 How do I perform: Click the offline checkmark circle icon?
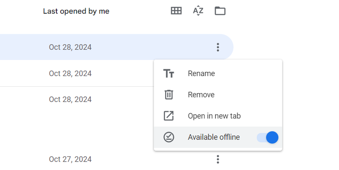coord(169,137)
